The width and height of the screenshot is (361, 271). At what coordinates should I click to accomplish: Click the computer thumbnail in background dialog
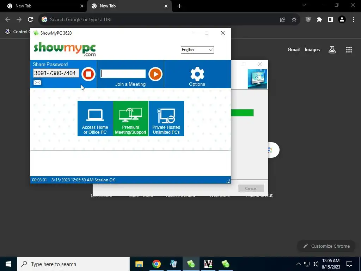click(x=257, y=79)
